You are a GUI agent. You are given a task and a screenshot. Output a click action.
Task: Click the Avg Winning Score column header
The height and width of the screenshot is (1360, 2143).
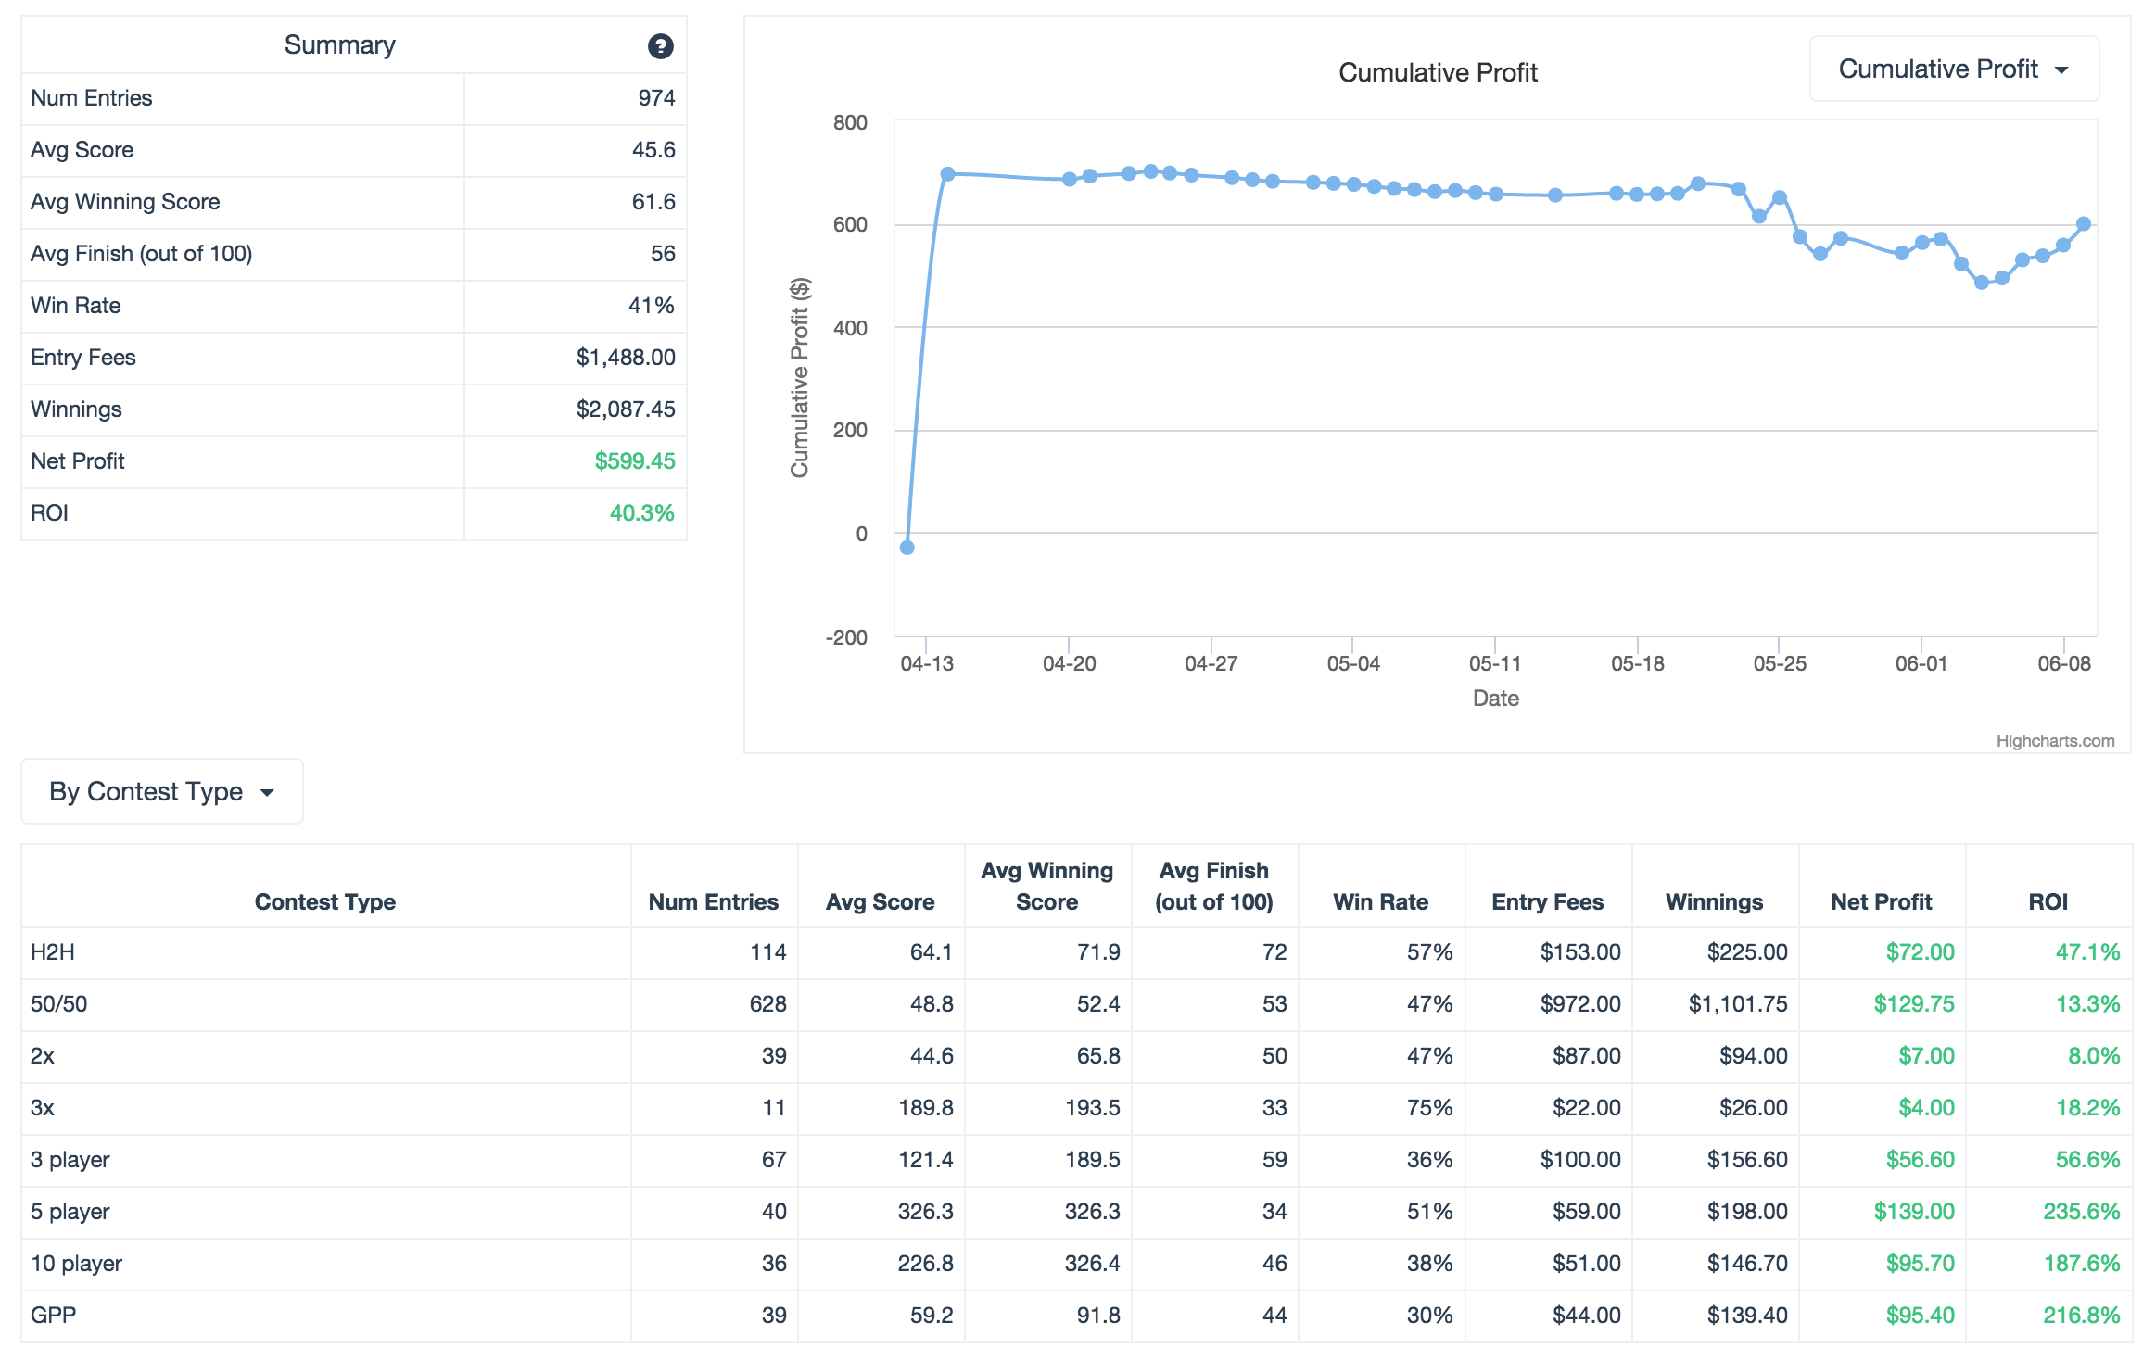pos(1046,886)
